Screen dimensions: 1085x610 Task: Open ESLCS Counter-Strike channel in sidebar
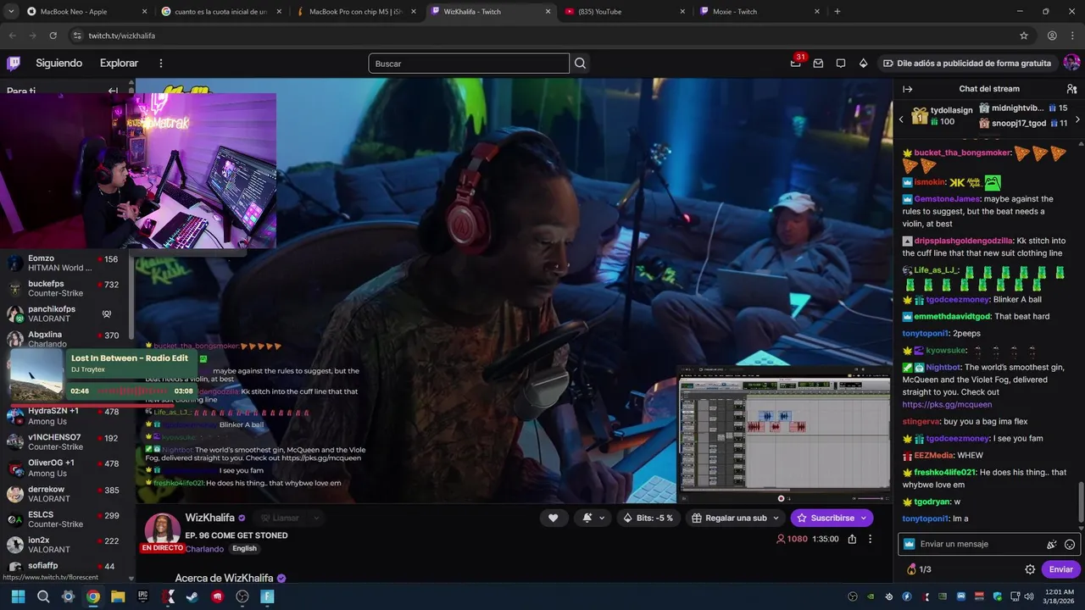click(x=65, y=518)
